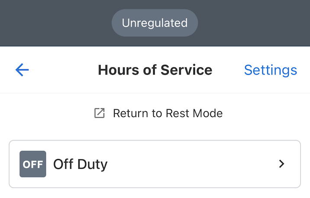Open the Off Duty status row
The width and height of the screenshot is (310, 198).
[x=155, y=164]
